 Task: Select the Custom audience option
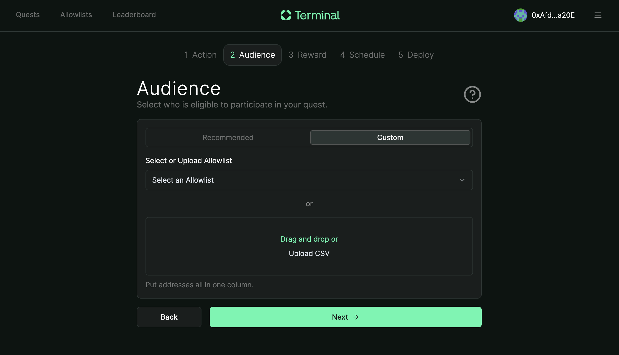click(390, 137)
